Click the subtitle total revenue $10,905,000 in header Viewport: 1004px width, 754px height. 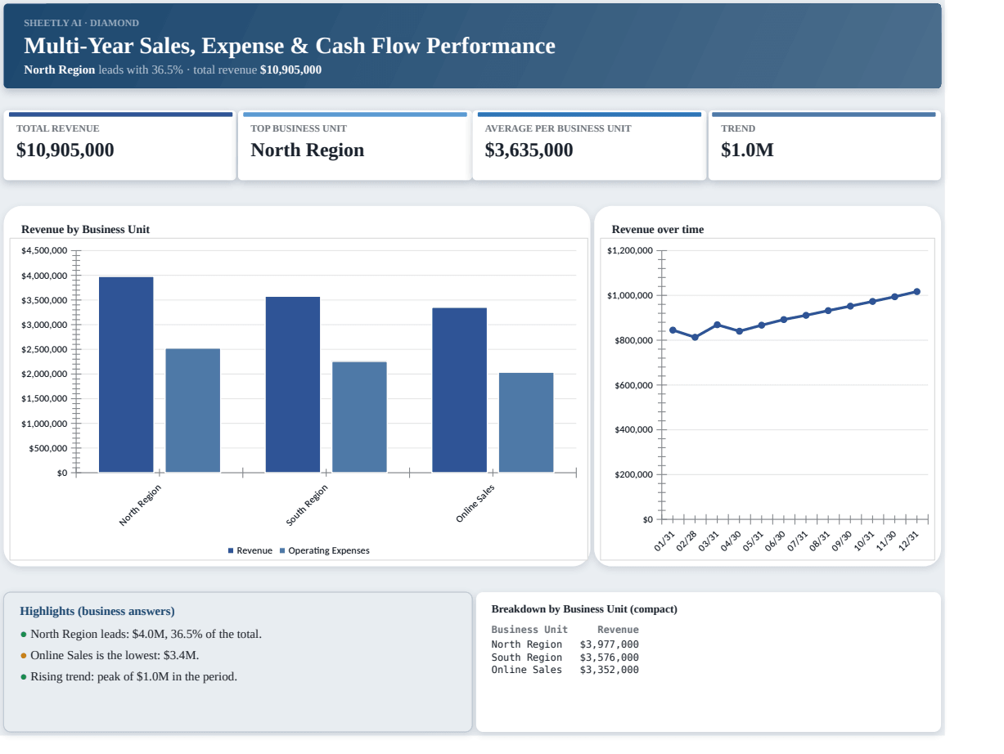tap(257, 70)
